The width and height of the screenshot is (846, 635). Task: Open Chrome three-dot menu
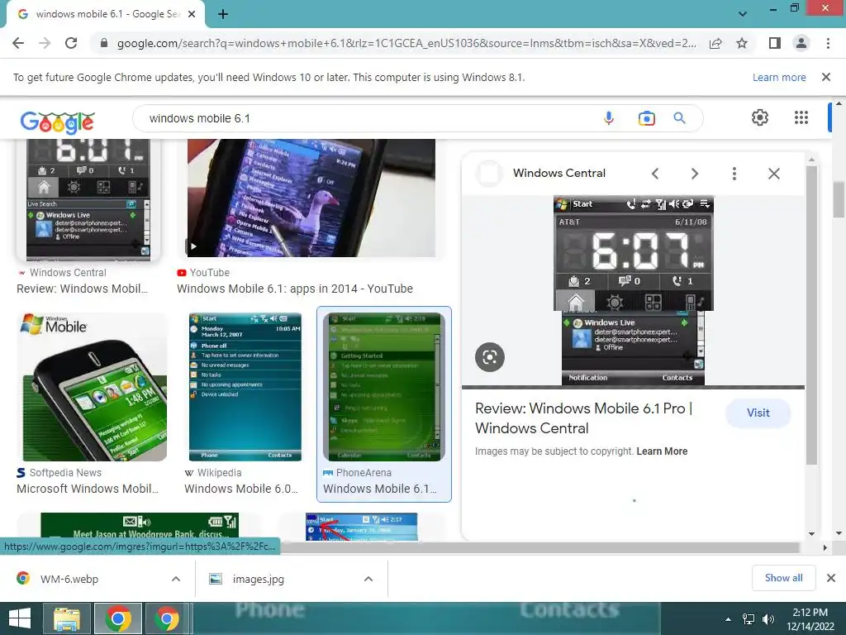828,43
